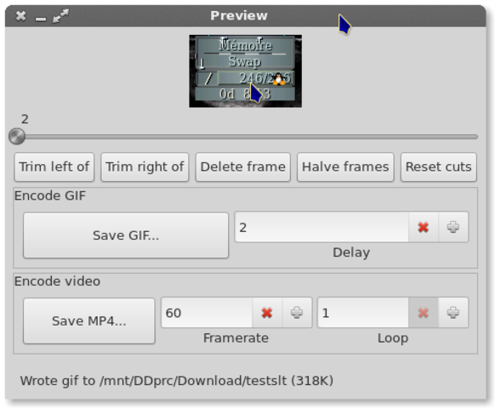Image resolution: width=495 pixels, height=408 pixels.
Task: Save recording as MP4
Action: [x=89, y=321]
